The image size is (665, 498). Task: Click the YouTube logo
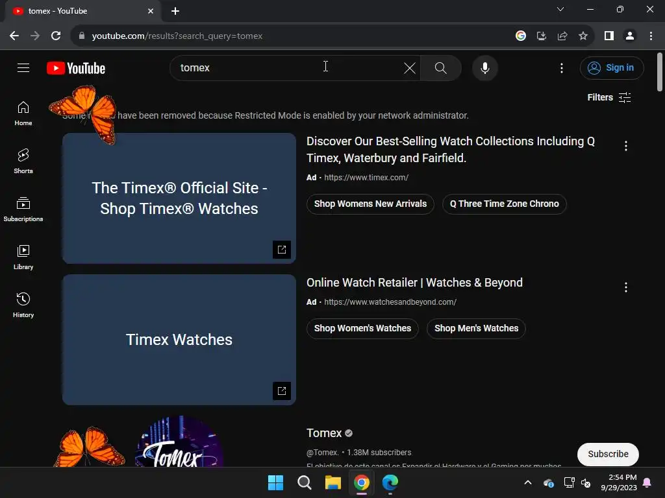coord(76,68)
